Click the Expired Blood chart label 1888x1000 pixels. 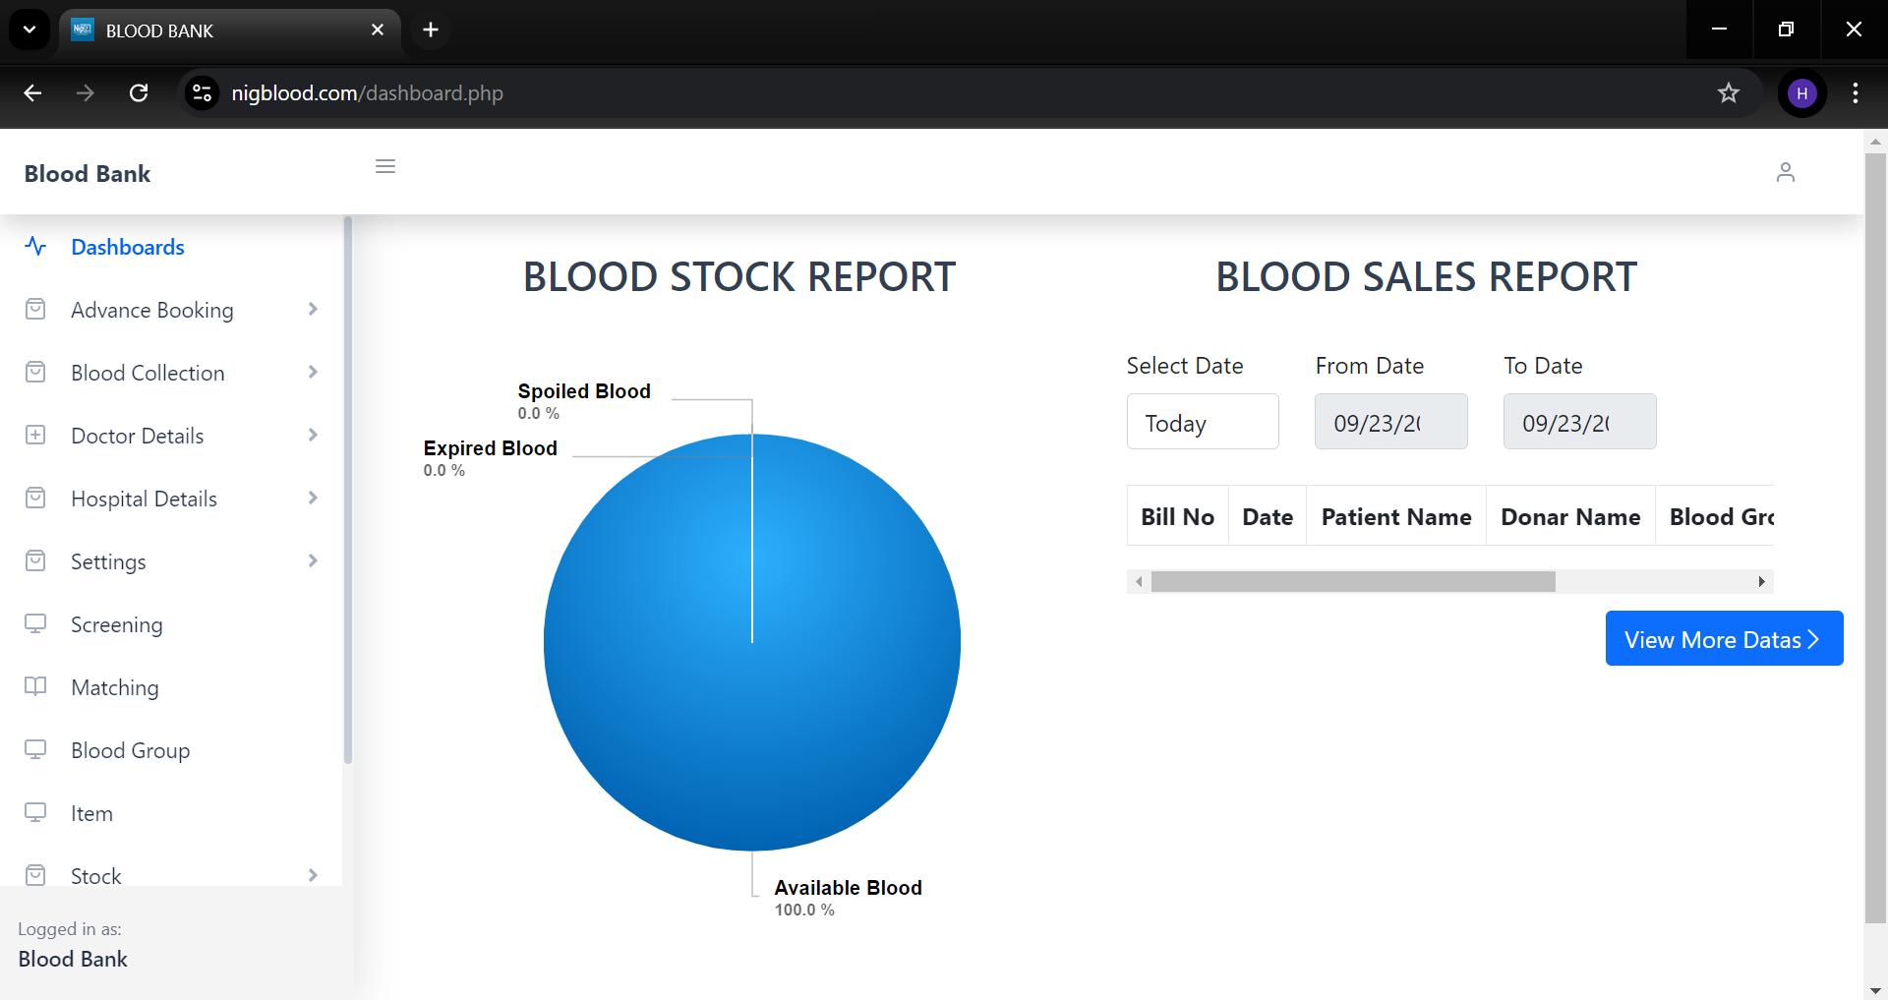point(490,448)
